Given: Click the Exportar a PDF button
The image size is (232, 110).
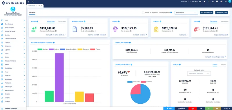Looking at the screenshot, I should click(222, 13).
